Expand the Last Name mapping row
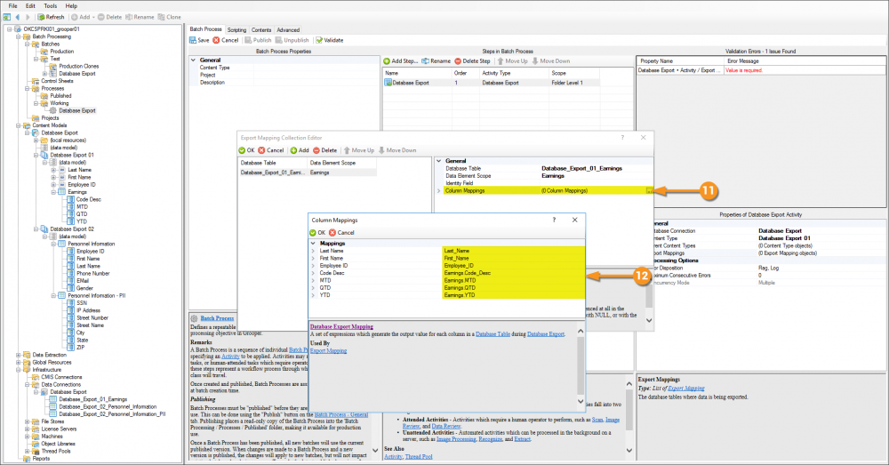889x465 pixels. (x=313, y=252)
